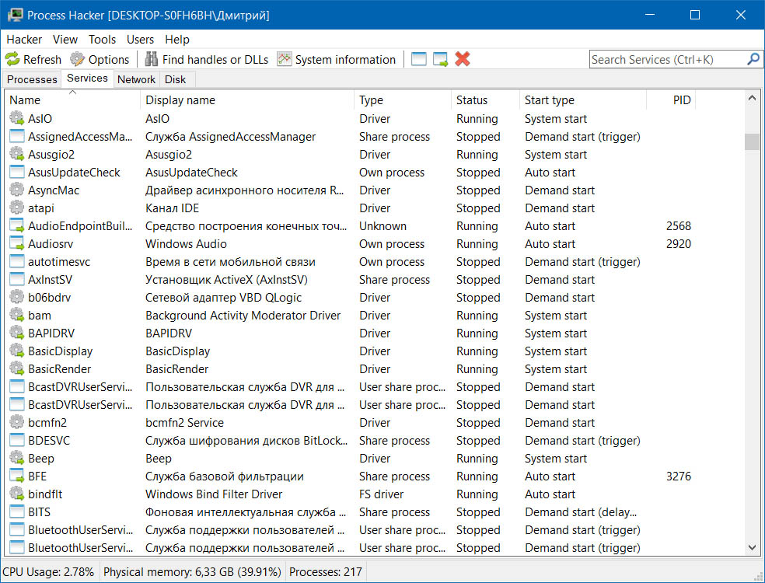
Task: Click the 'FS driver' type cell
Action: point(382,494)
